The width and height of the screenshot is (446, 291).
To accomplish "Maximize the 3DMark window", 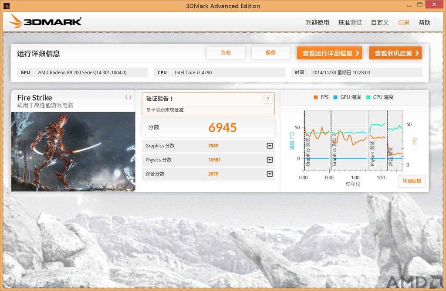I will coord(420,5).
